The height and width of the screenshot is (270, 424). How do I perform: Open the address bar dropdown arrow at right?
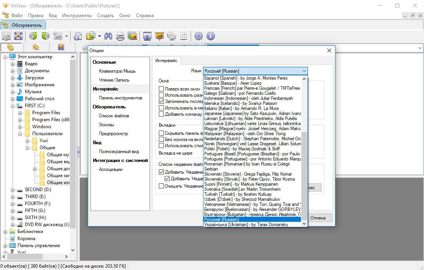coord(420,48)
